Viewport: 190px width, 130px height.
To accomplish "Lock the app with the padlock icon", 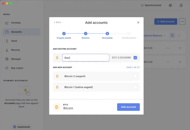I will [x=181, y=5].
